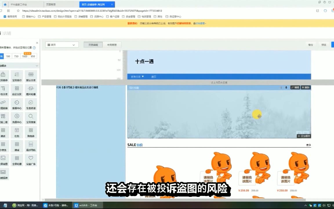Click the 宝贝搜索 module icon
The image size is (334, 209).
pyautogui.click(x=31, y=116)
